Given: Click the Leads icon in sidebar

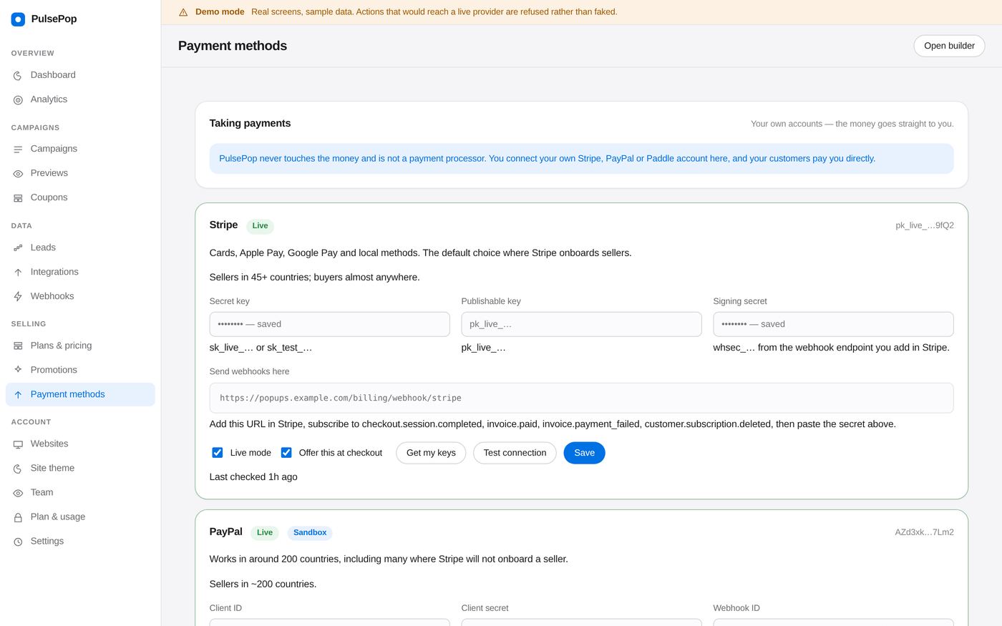Looking at the screenshot, I should [18, 248].
